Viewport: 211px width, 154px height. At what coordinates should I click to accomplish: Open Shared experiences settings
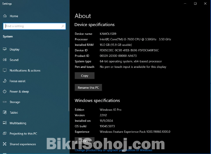click(x=23, y=144)
